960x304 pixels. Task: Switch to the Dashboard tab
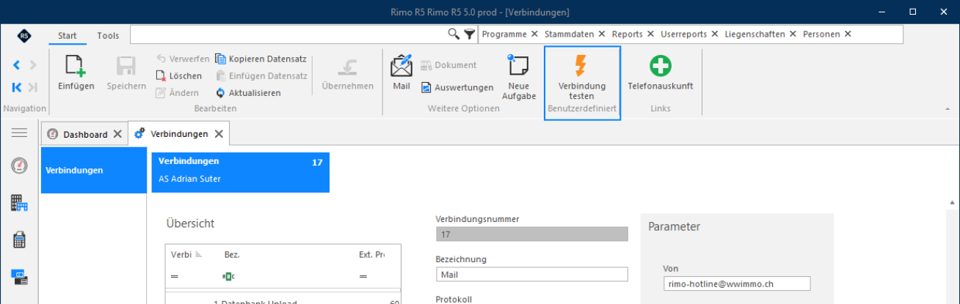point(85,135)
